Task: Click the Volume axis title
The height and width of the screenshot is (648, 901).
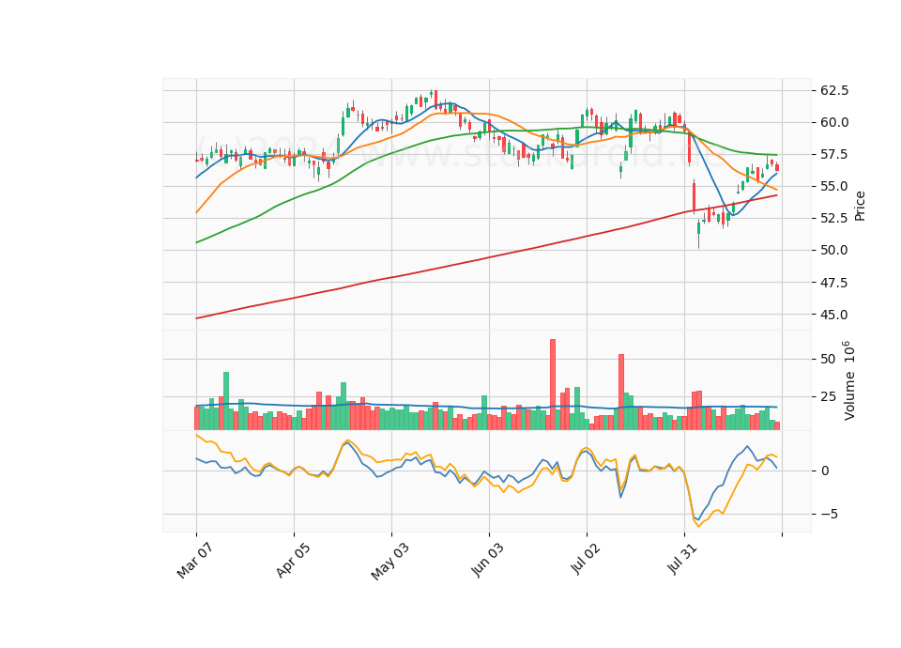Action: pyautogui.click(x=848, y=380)
